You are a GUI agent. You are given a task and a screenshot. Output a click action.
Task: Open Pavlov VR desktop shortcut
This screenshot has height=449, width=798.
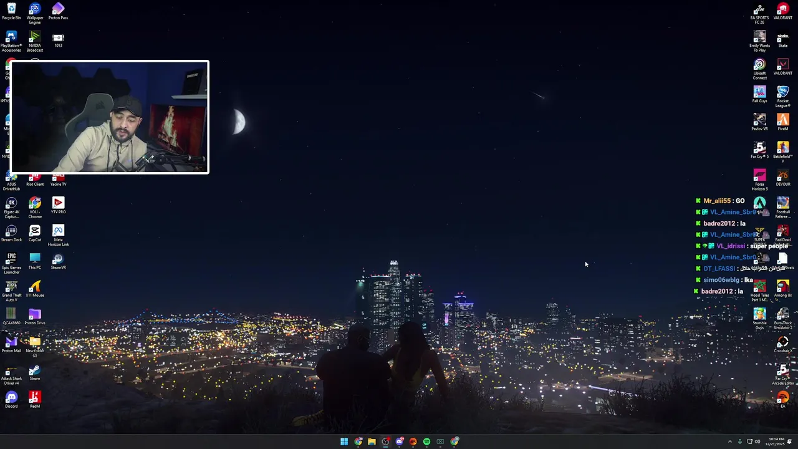(759, 122)
